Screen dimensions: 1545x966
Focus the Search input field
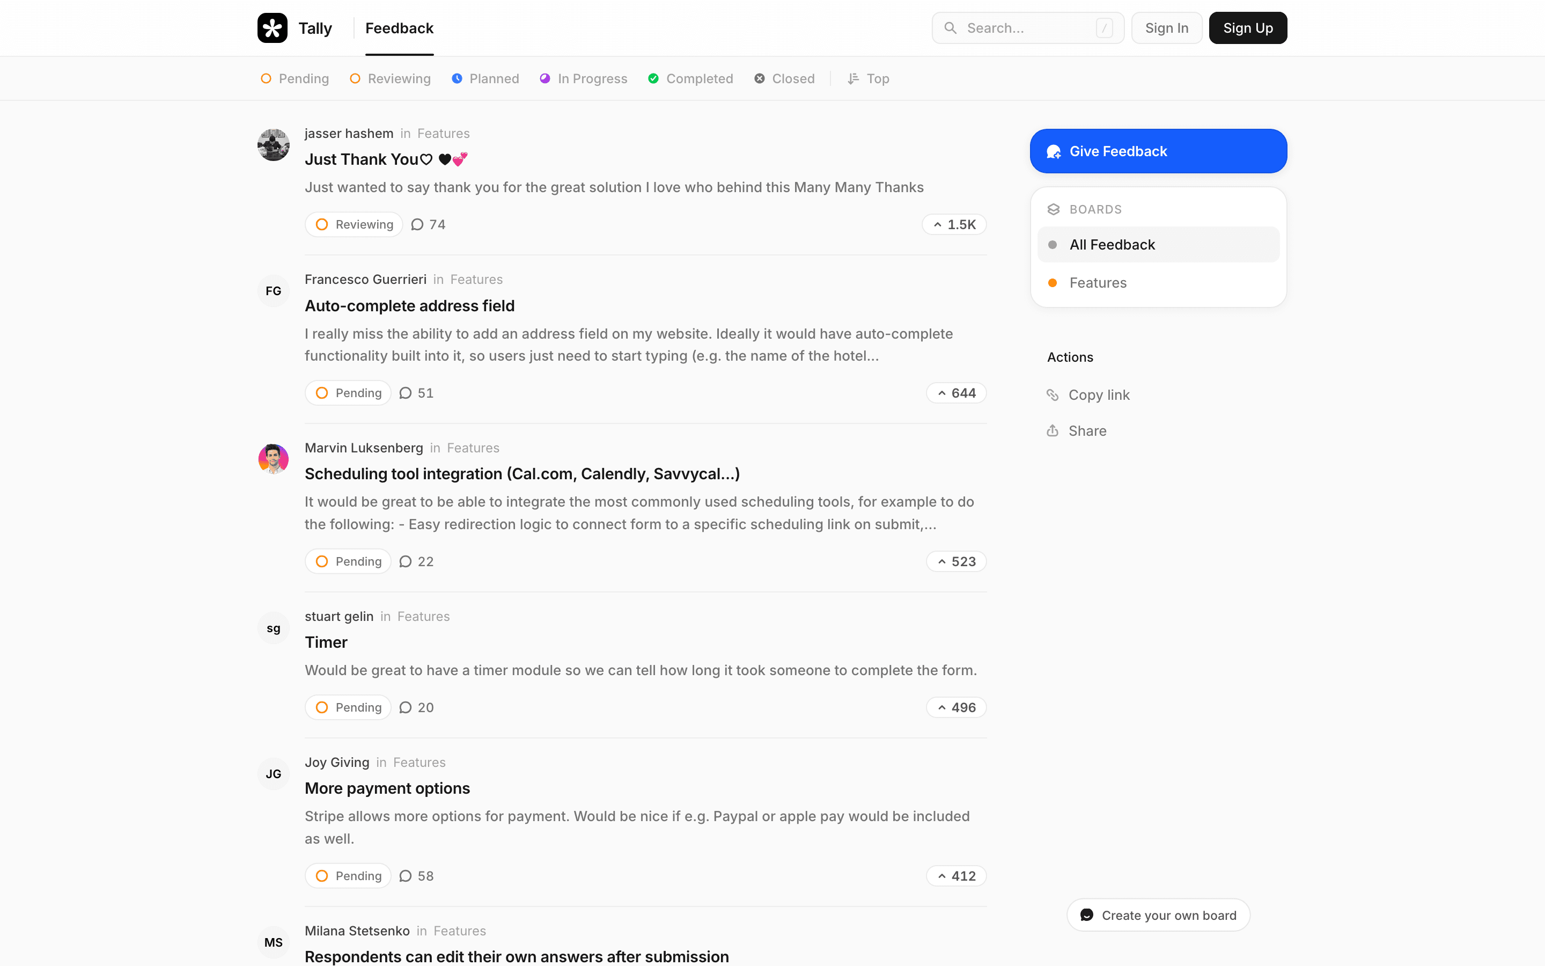point(1027,28)
